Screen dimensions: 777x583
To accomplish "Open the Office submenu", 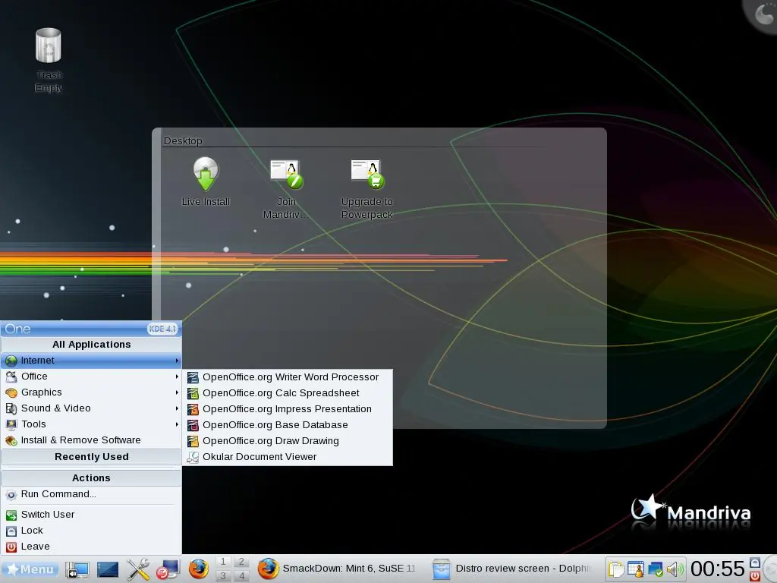I will (91, 377).
